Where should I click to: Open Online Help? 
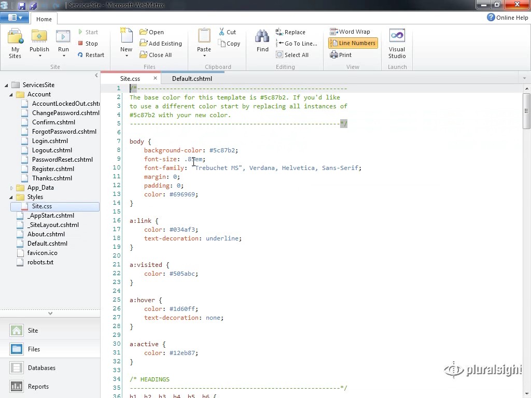pos(507,17)
